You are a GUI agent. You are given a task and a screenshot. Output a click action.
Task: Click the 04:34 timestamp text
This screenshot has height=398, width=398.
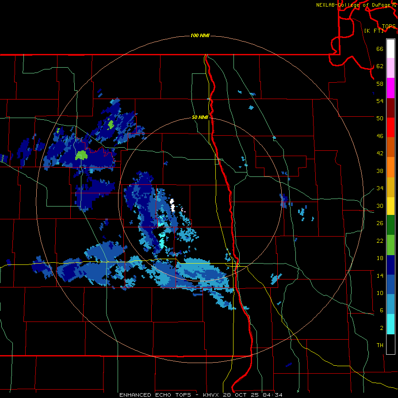point(272,395)
